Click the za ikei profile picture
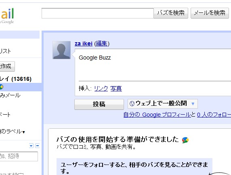The width and height of the screenshot is (231, 175). [61, 50]
